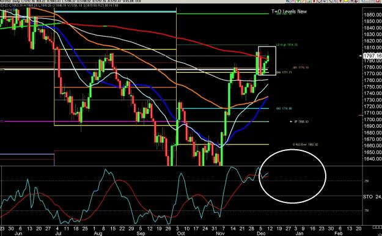Click the 'T=O Levels New' chart label
382x236 pixels.
289,12
